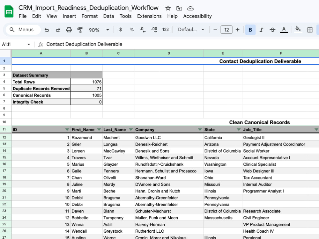This screenshot has width=319, height=239.
Task: Open the Last_Name column filter
Action: (131, 130)
